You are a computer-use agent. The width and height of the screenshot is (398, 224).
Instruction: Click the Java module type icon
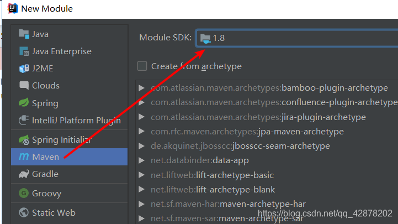24,34
